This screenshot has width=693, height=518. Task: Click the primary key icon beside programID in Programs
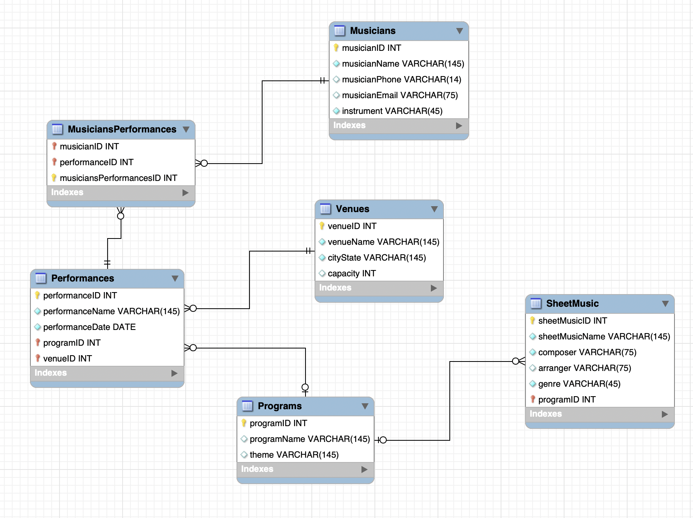244,423
